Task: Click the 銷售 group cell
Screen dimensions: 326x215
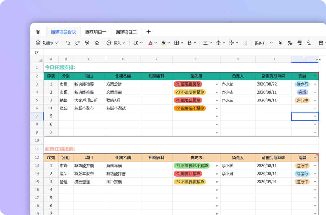Action: point(66,100)
